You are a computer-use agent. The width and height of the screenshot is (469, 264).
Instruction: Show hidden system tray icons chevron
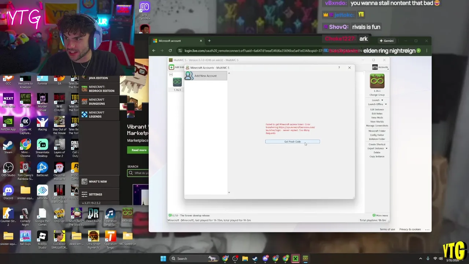pos(421,258)
